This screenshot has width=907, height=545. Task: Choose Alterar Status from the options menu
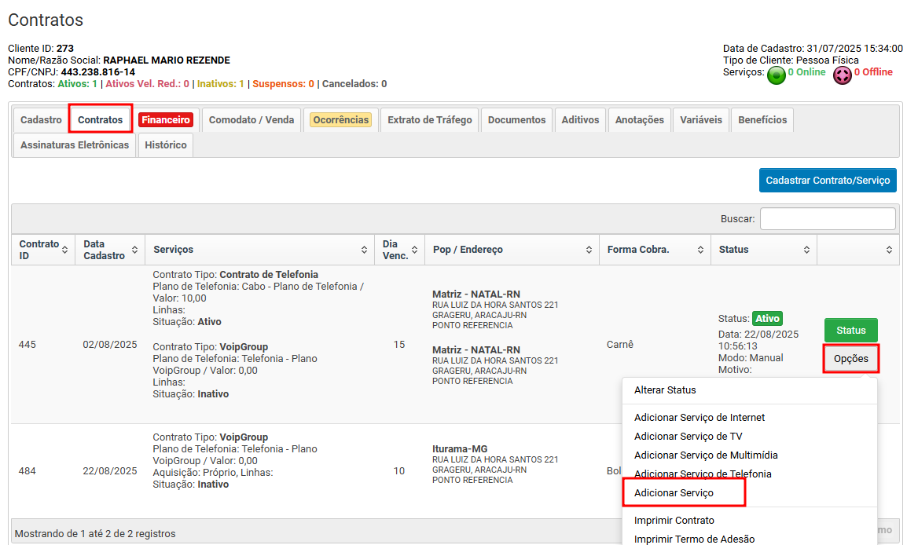tap(665, 390)
